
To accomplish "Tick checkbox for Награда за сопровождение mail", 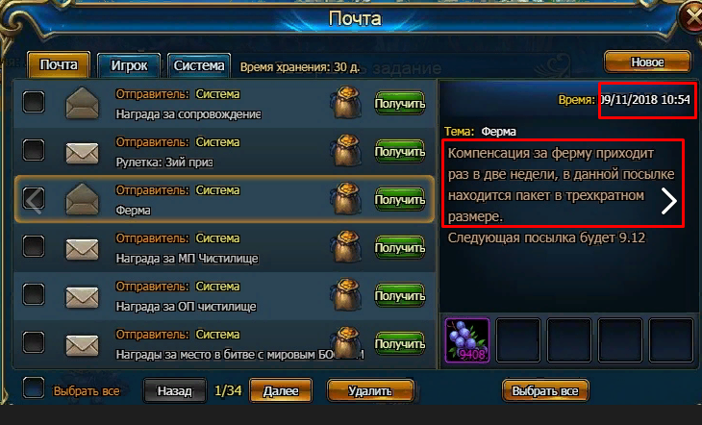I will [x=34, y=102].
